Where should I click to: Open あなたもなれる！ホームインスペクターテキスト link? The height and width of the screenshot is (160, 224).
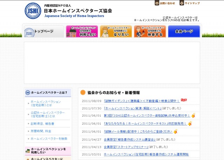click(145, 124)
